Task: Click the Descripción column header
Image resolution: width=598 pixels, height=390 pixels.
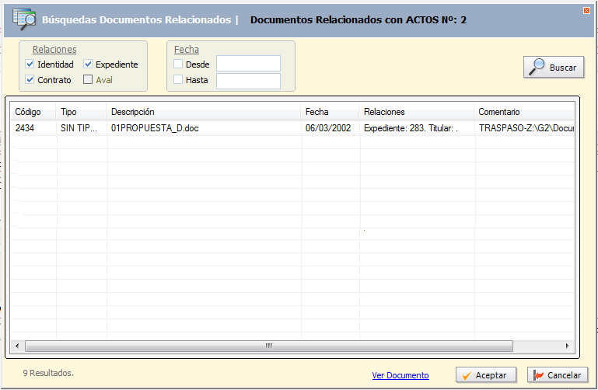Action: pyautogui.click(x=133, y=113)
